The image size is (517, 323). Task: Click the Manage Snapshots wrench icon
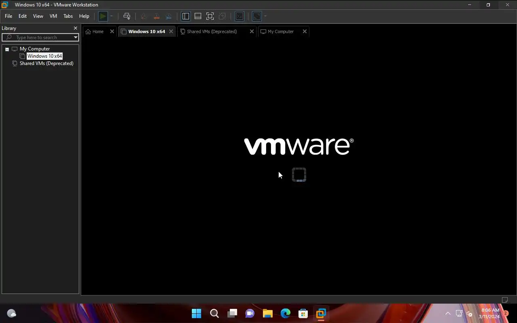click(168, 16)
